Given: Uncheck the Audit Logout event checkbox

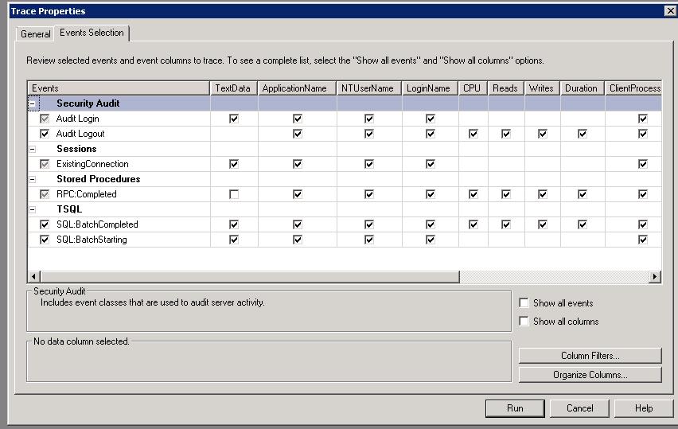Looking at the screenshot, I should 45,134.
